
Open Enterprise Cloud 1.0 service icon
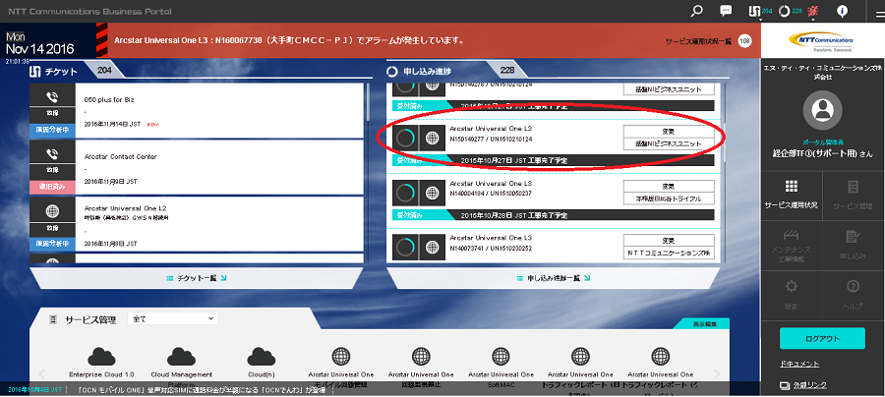pos(102,359)
